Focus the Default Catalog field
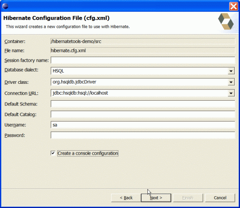Viewport: 240px width, 208px height. pyautogui.click(x=143, y=114)
